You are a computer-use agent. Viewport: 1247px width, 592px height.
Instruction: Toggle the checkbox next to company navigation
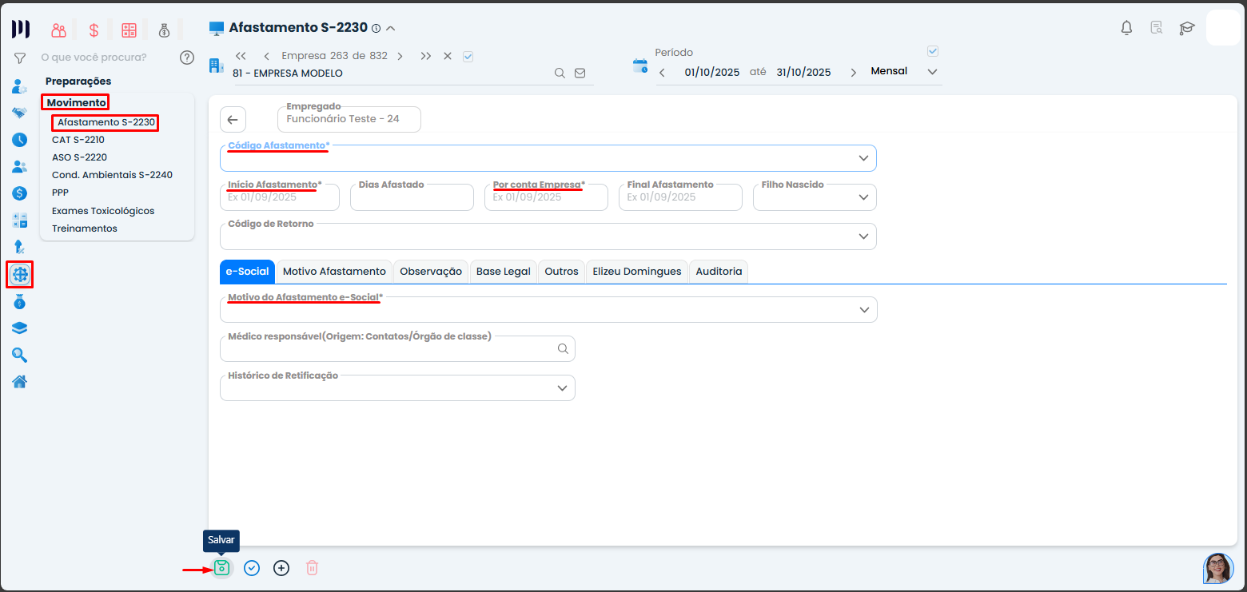click(468, 56)
